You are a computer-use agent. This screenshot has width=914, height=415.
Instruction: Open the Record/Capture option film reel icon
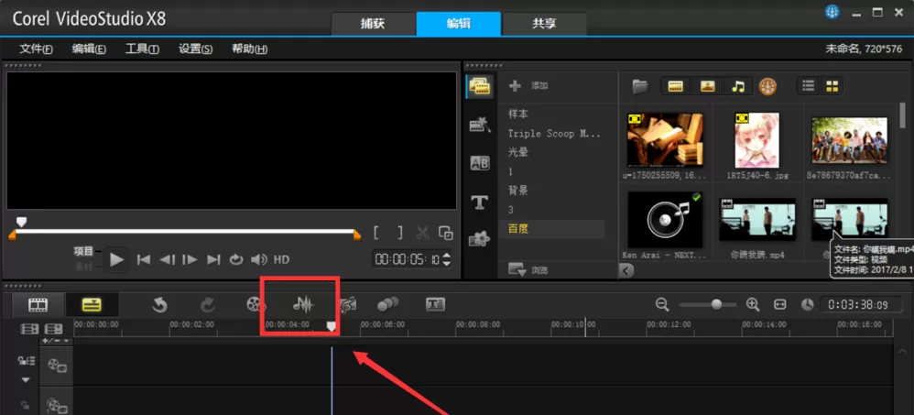255,304
